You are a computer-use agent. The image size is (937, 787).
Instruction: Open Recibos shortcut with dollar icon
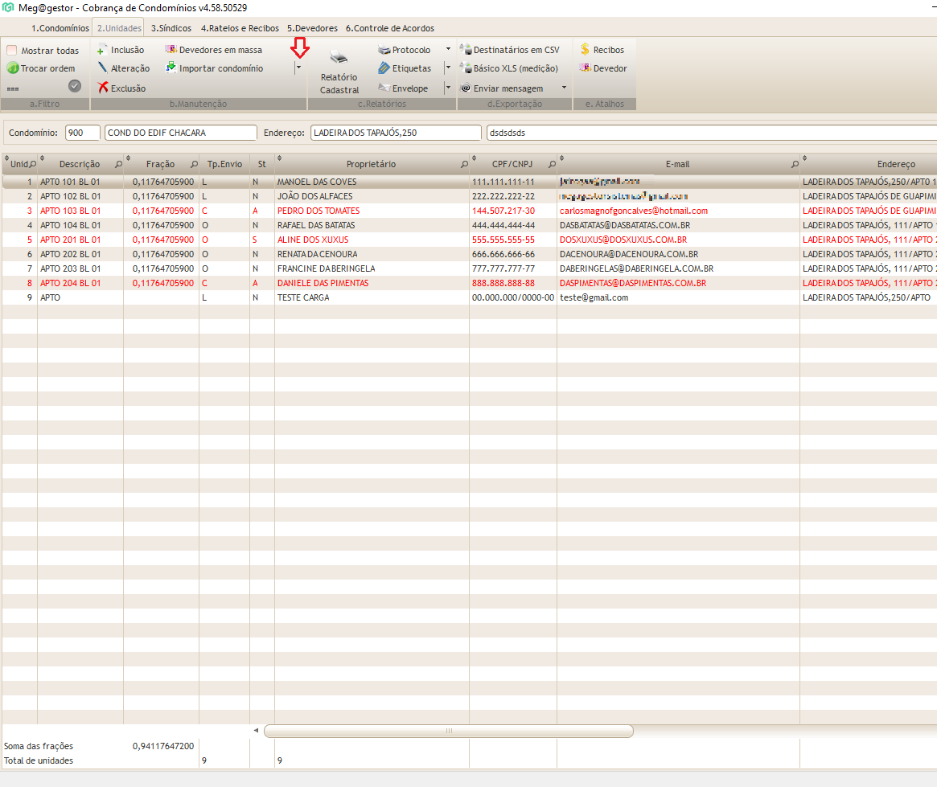click(x=585, y=50)
